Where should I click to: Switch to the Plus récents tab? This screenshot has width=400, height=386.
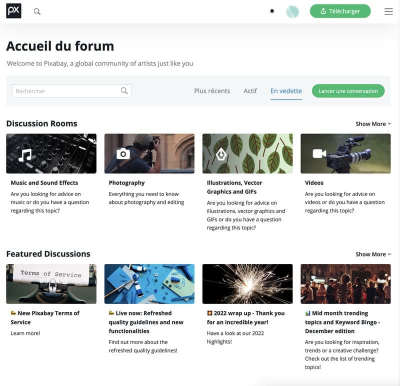click(x=211, y=91)
